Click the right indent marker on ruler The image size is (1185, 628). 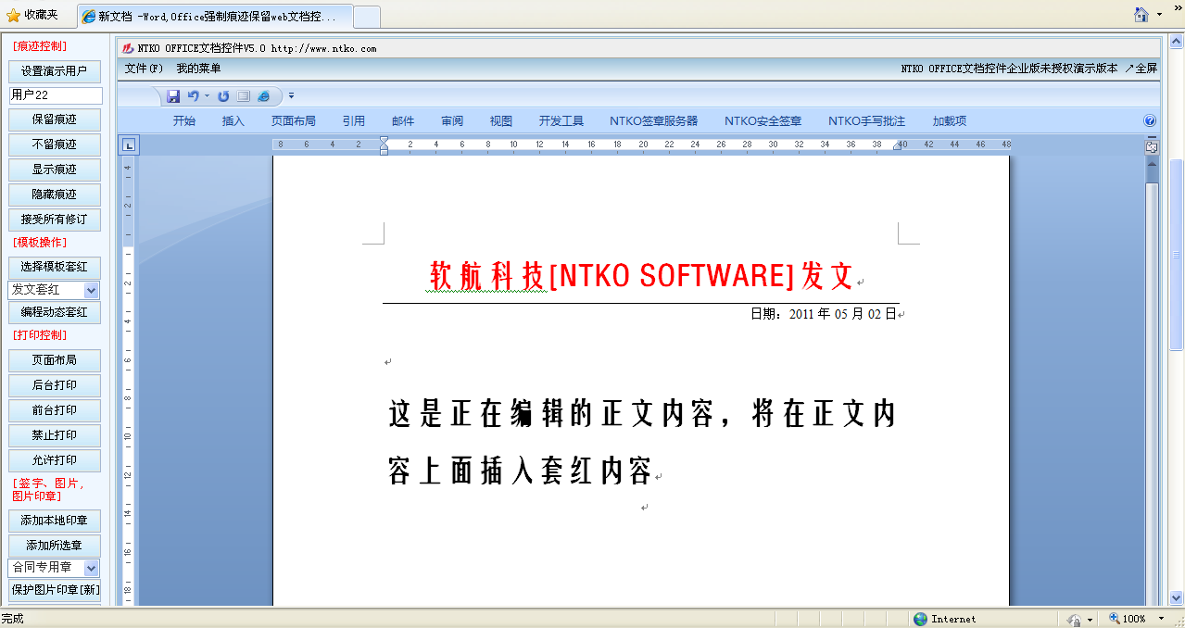pyautogui.click(x=897, y=146)
